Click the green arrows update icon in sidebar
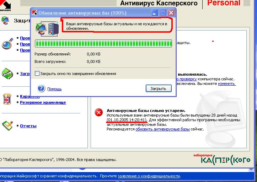Image resolution: width=257 pixels, height=182 pixels. point(7,74)
